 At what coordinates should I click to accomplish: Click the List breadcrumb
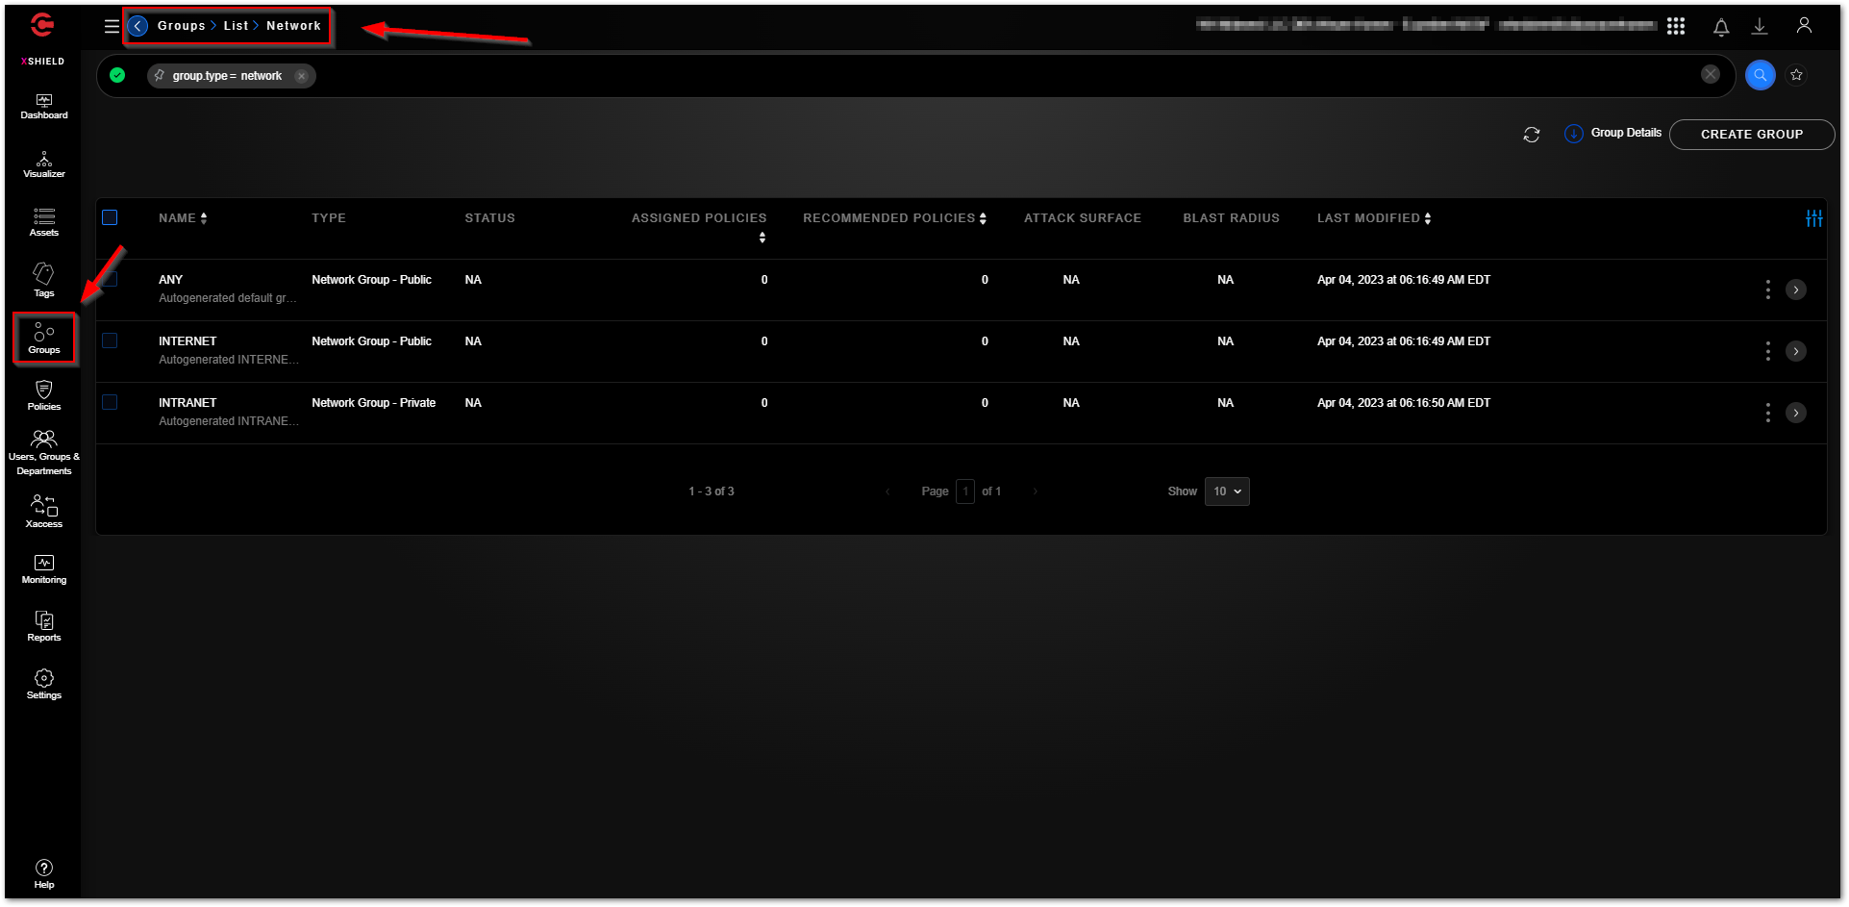pyautogui.click(x=236, y=26)
